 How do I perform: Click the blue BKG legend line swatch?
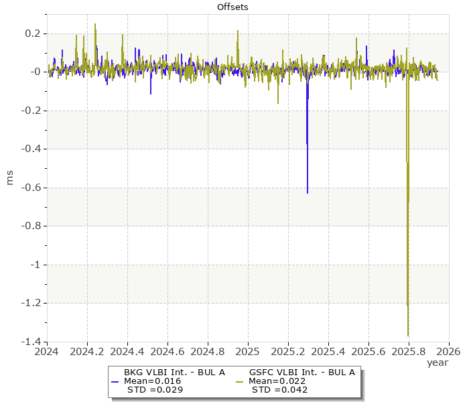click(x=115, y=381)
